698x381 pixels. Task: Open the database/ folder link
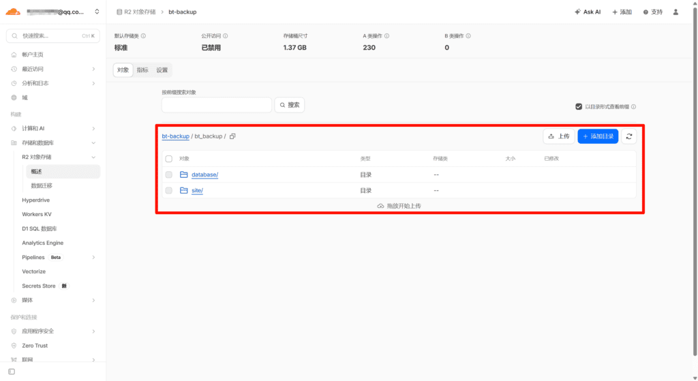pyautogui.click(x=204, y=174)
